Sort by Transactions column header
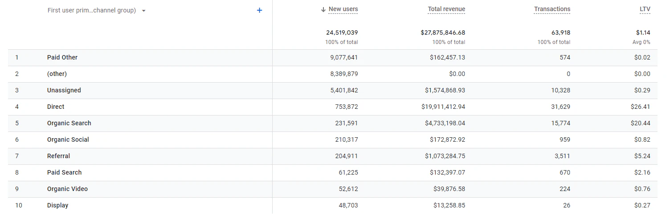Image resolution: width=670 pixels, height=223 pixels. [552, 9]
